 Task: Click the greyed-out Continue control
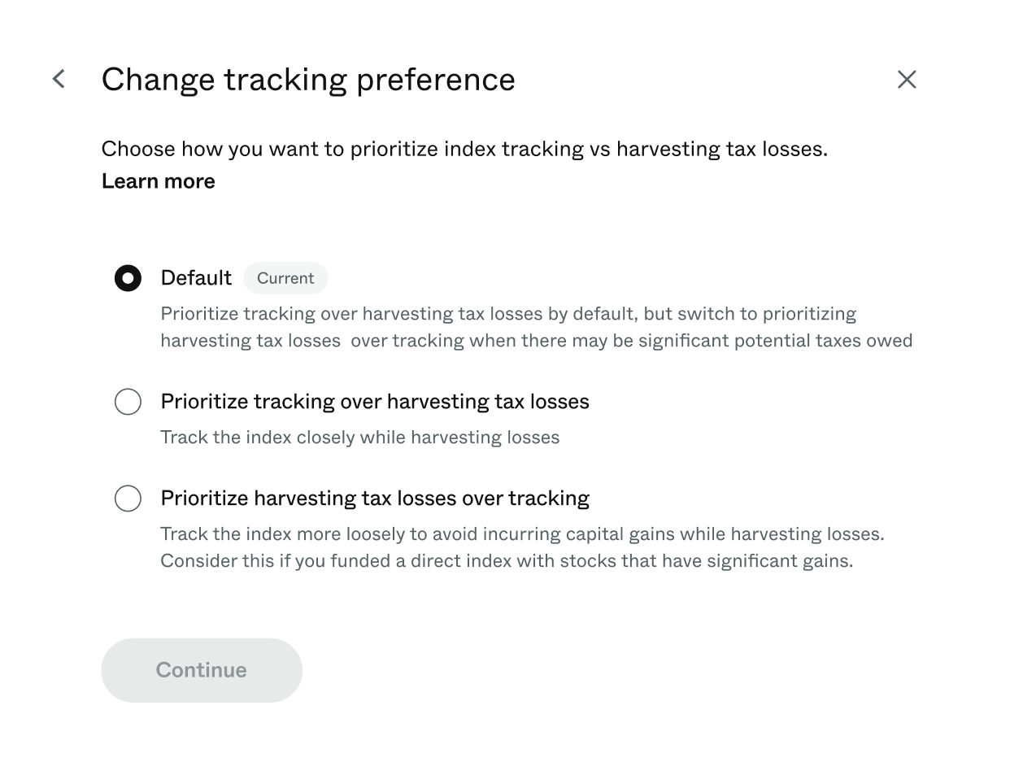(201, 669)
